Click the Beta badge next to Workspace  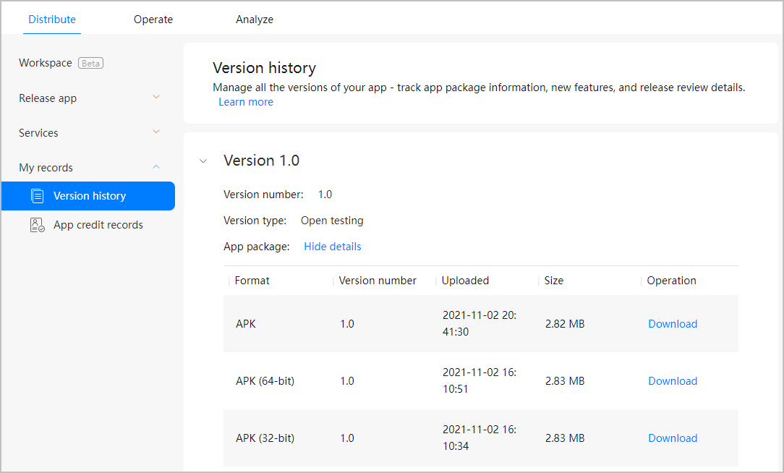pos(90,63)
